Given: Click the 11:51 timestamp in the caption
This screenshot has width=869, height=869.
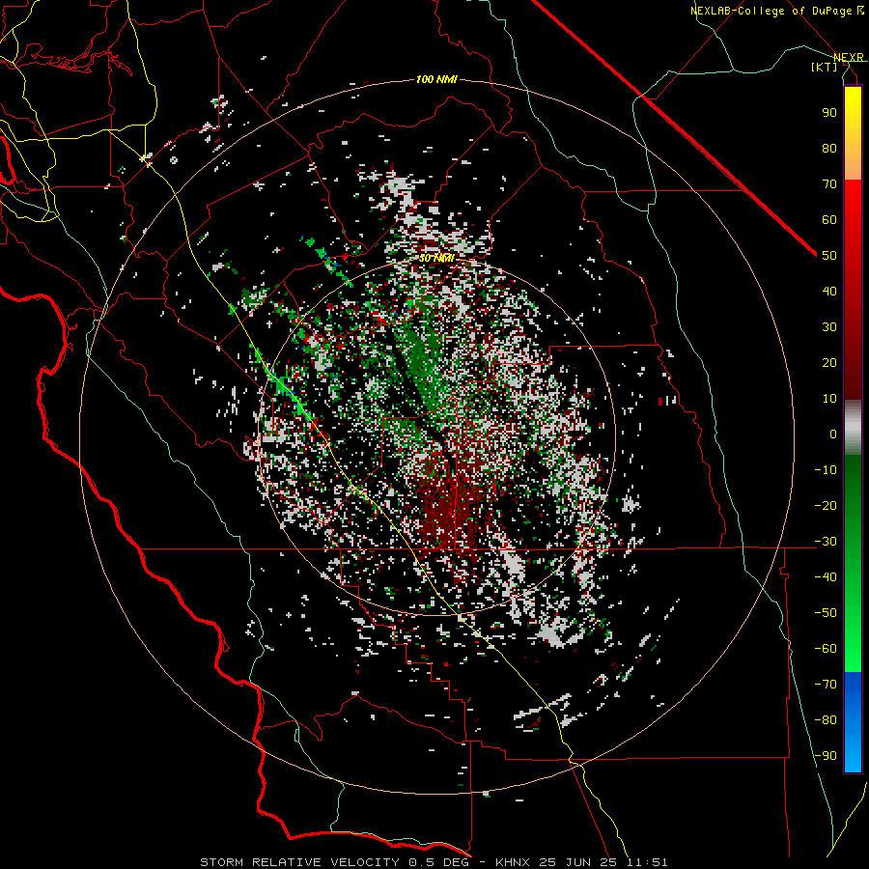Looking at the screenshot, I should [647, 862].
